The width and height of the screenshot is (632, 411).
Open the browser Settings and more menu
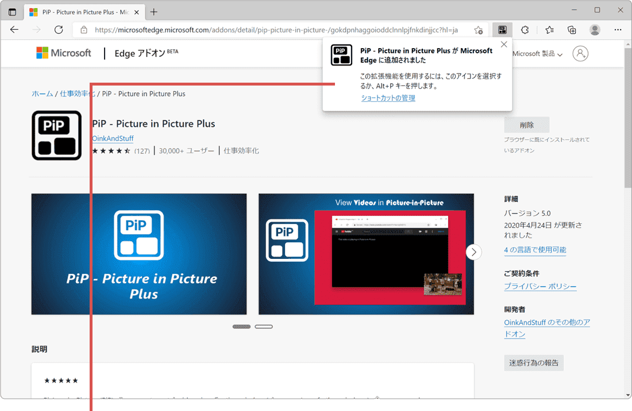(x=618, y=29)
